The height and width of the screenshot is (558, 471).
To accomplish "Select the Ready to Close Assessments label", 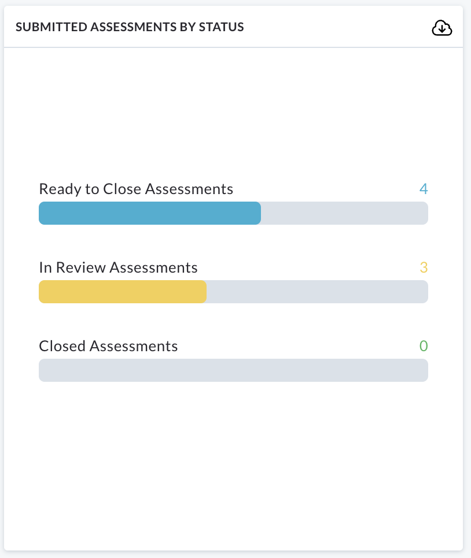I will pos(136,189).
